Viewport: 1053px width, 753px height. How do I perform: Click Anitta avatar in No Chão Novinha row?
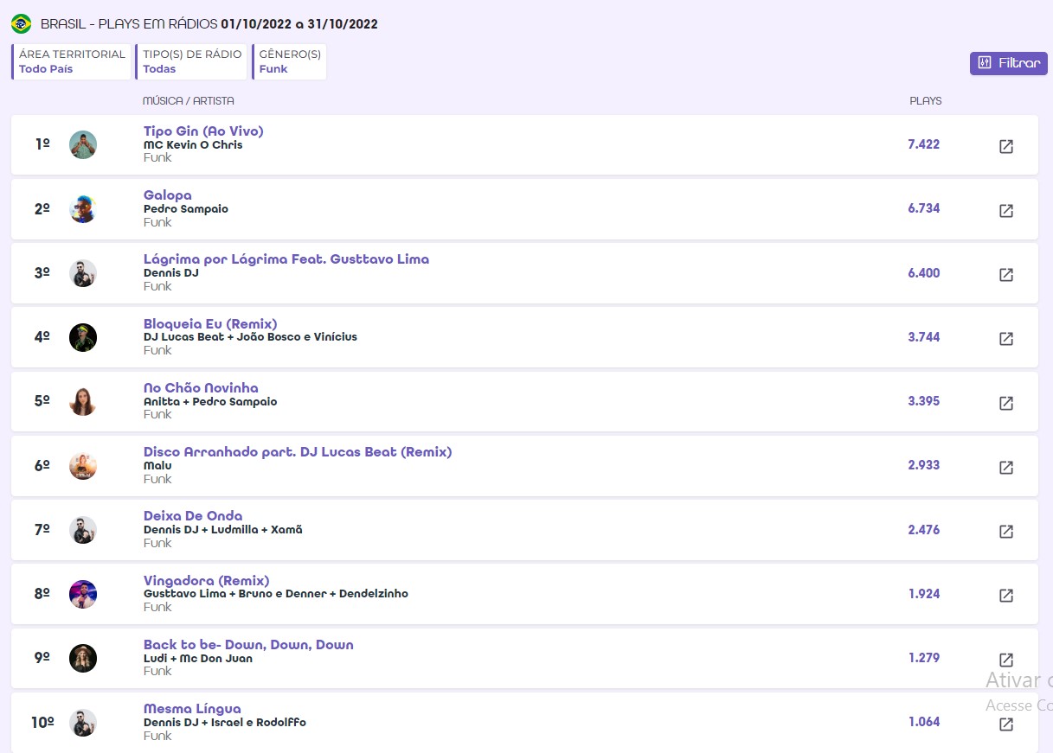[83, 401]
